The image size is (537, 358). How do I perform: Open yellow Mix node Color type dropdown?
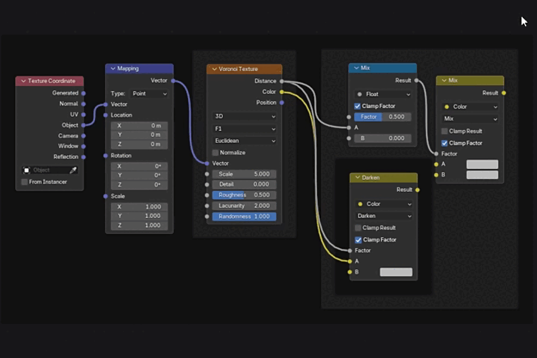point(470,107)
